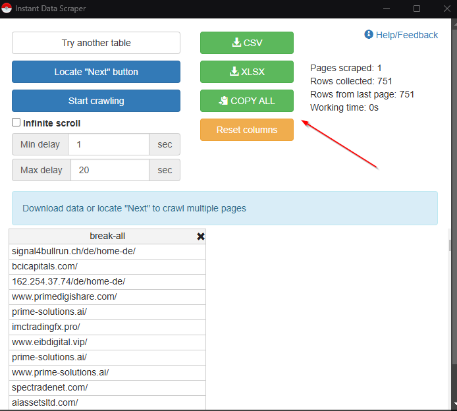This screenshot has height=411, width=457.
Task: Click the break-all column header
Action: [107, 236]
